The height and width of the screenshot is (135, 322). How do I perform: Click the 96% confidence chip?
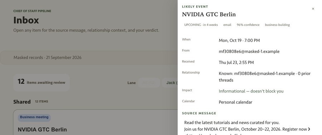[248, 25]
